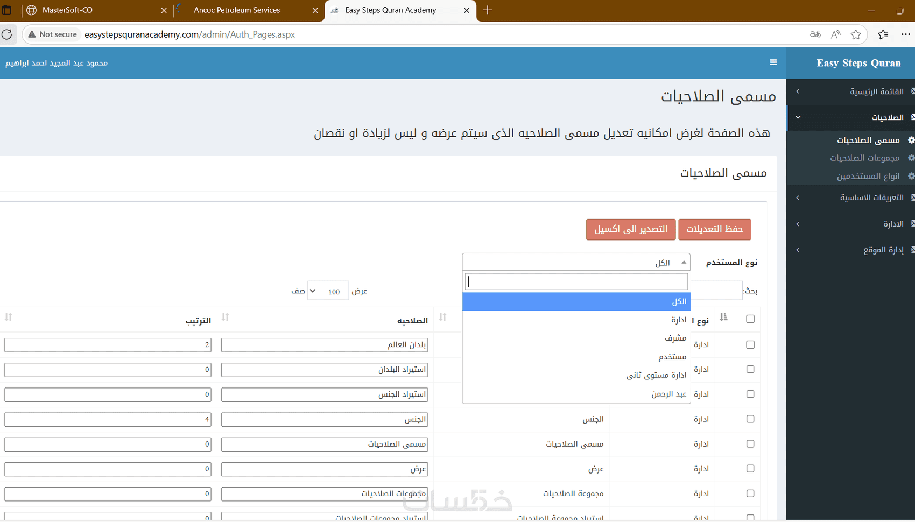Screen dimensions: 915x522
Task: Minimize the browser window
Action: point(871,11)
